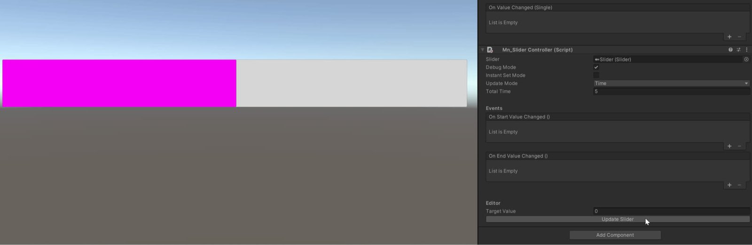
Task: Add a listener to On Start Value Changed
Action: point(729,146)
